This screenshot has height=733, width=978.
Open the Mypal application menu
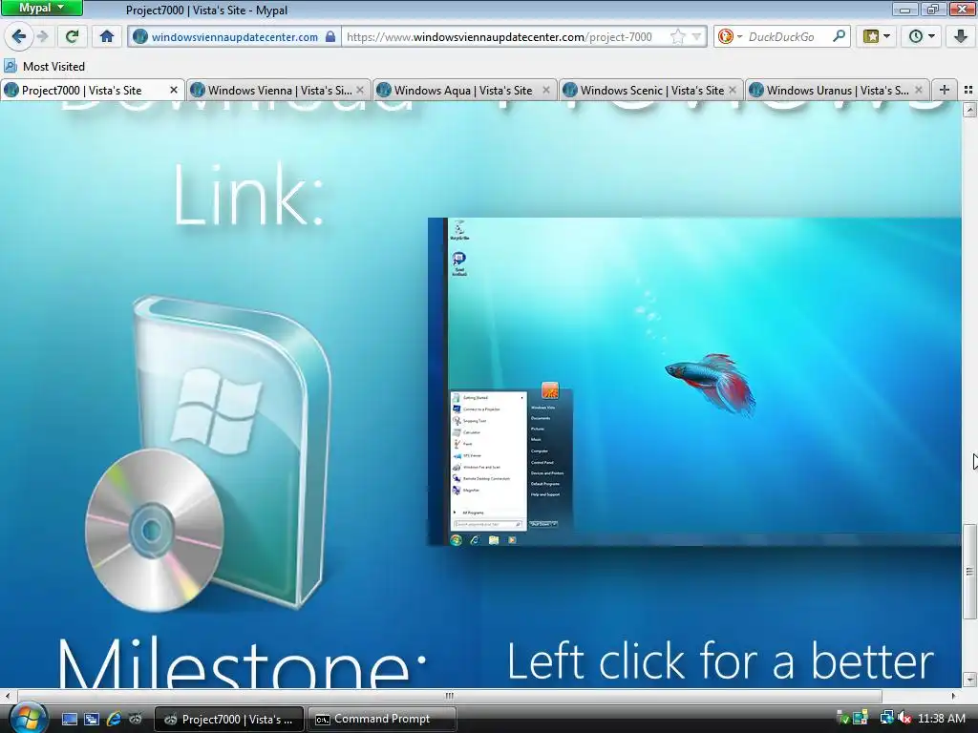tap(42, 8)
